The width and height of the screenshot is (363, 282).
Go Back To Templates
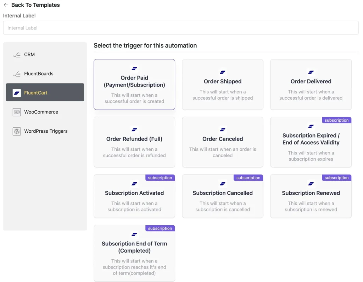35,5
